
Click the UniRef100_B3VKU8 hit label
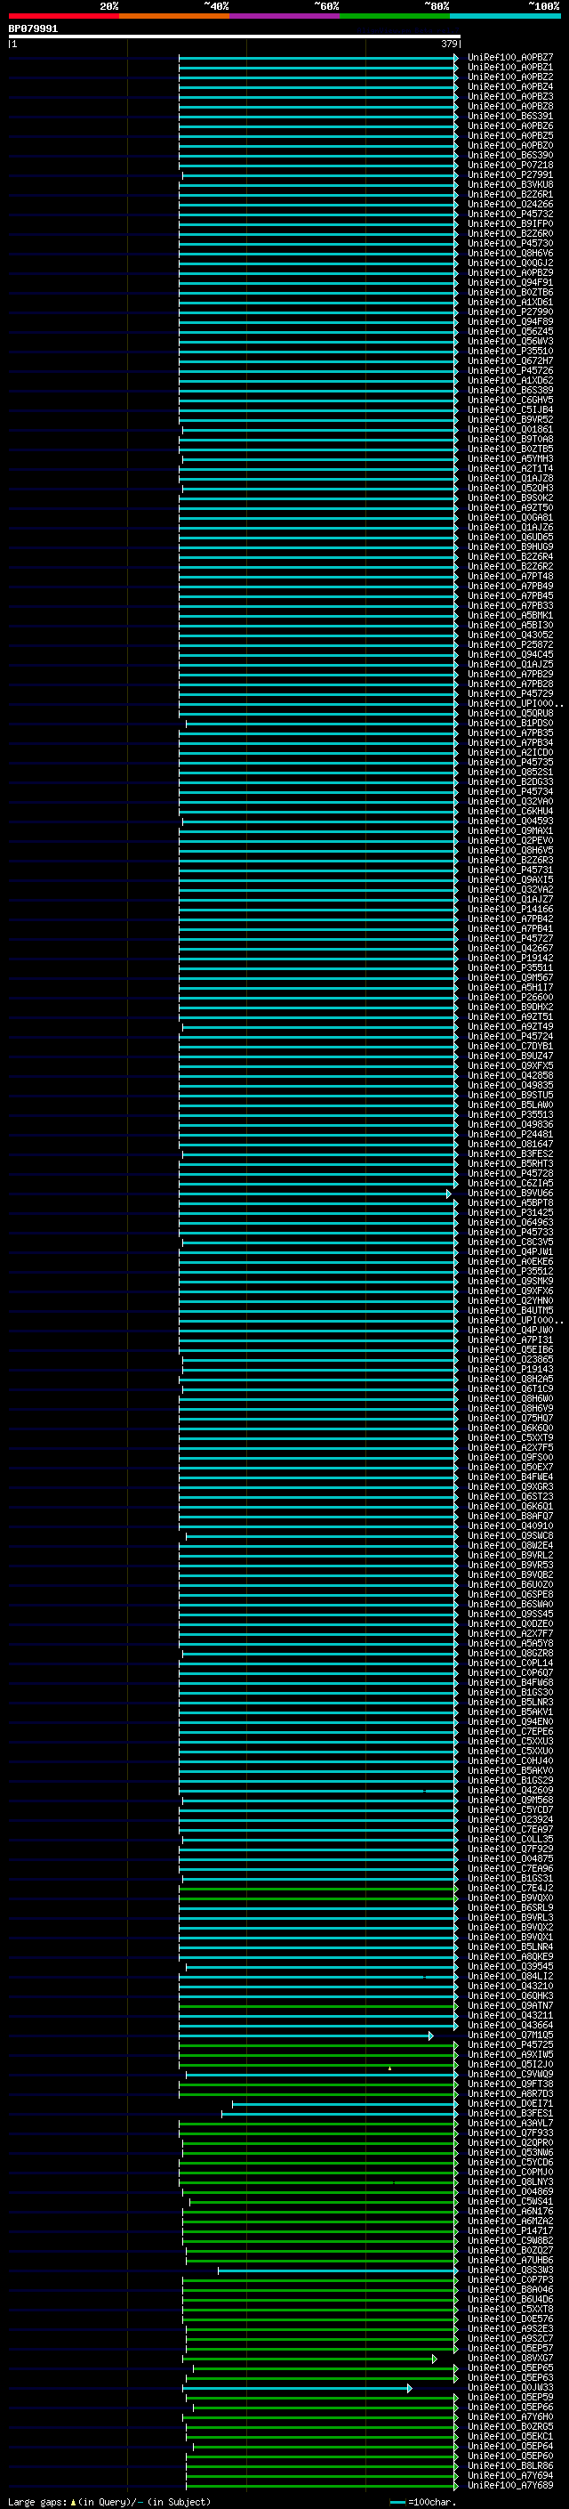tap(509, 185)
